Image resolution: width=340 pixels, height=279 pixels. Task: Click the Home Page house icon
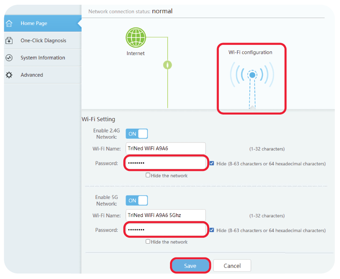[9, 23]
